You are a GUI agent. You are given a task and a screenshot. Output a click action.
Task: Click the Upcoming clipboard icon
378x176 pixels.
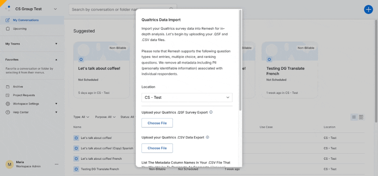click(8, 29)
